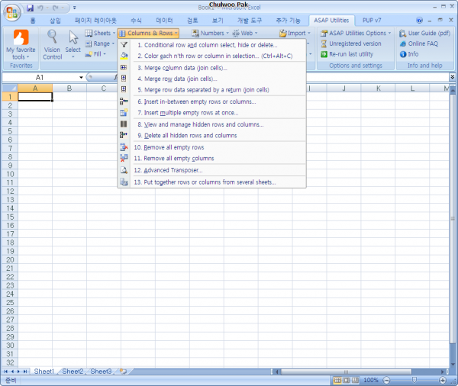Switch to the 삽입 ribbon tab
This screenshot has width=458, height=386.
tap(55, 20)
